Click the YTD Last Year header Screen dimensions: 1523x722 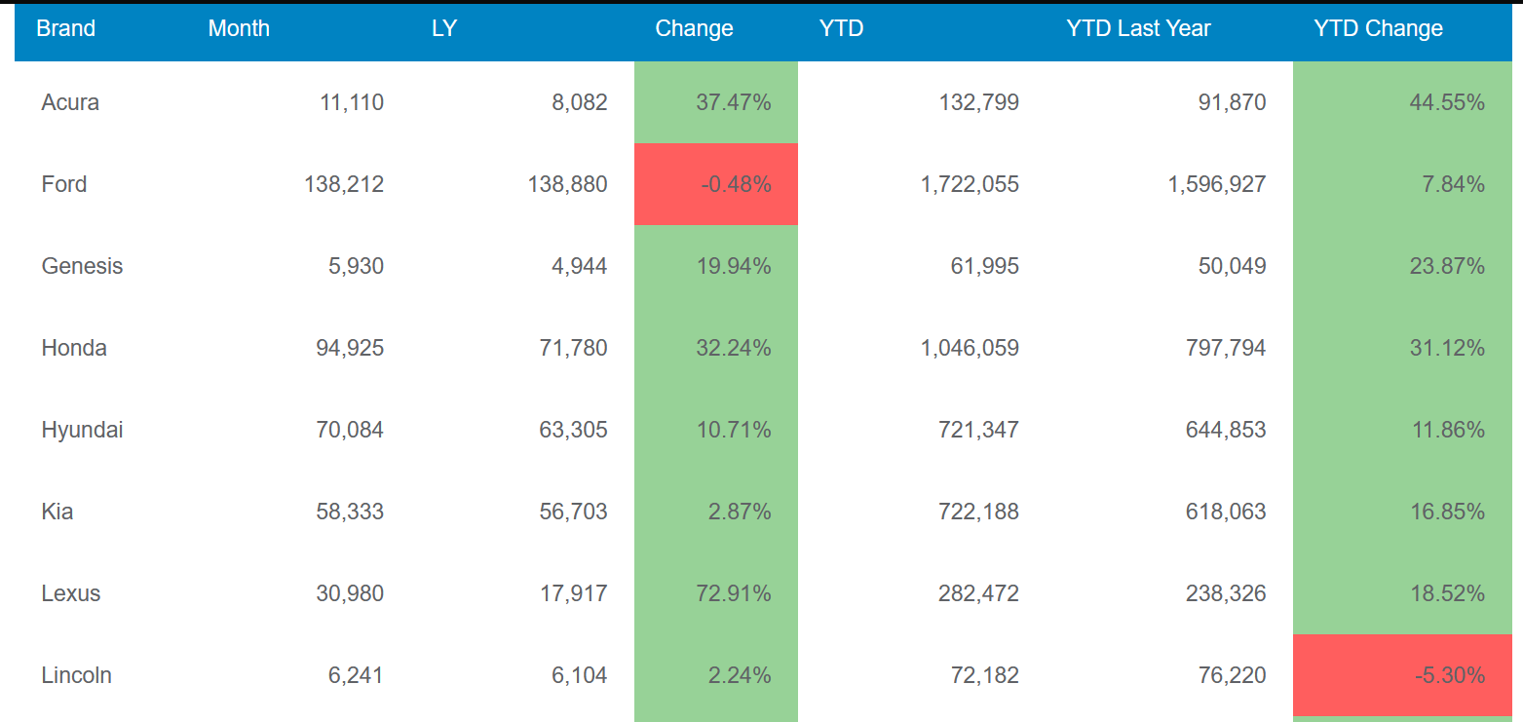tap(1138, 29)
